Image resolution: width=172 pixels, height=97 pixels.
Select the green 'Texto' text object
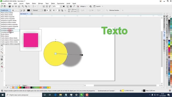114,31
